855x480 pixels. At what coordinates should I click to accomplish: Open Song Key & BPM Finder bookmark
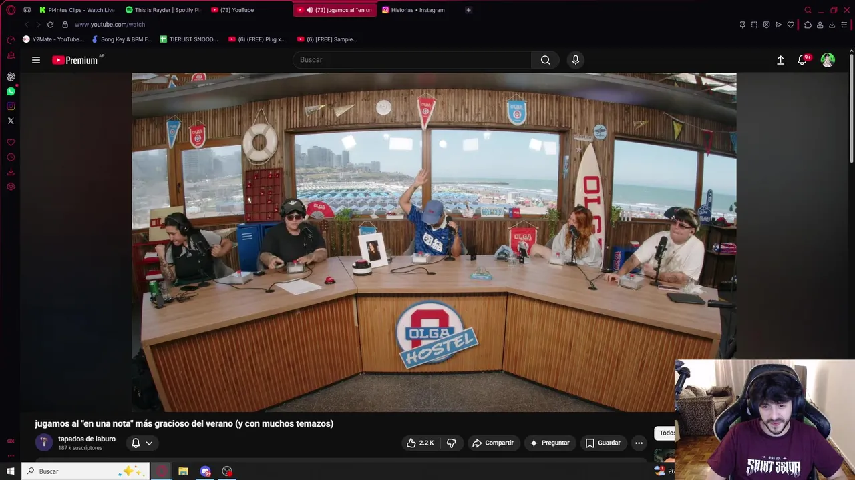coord(122,39)
